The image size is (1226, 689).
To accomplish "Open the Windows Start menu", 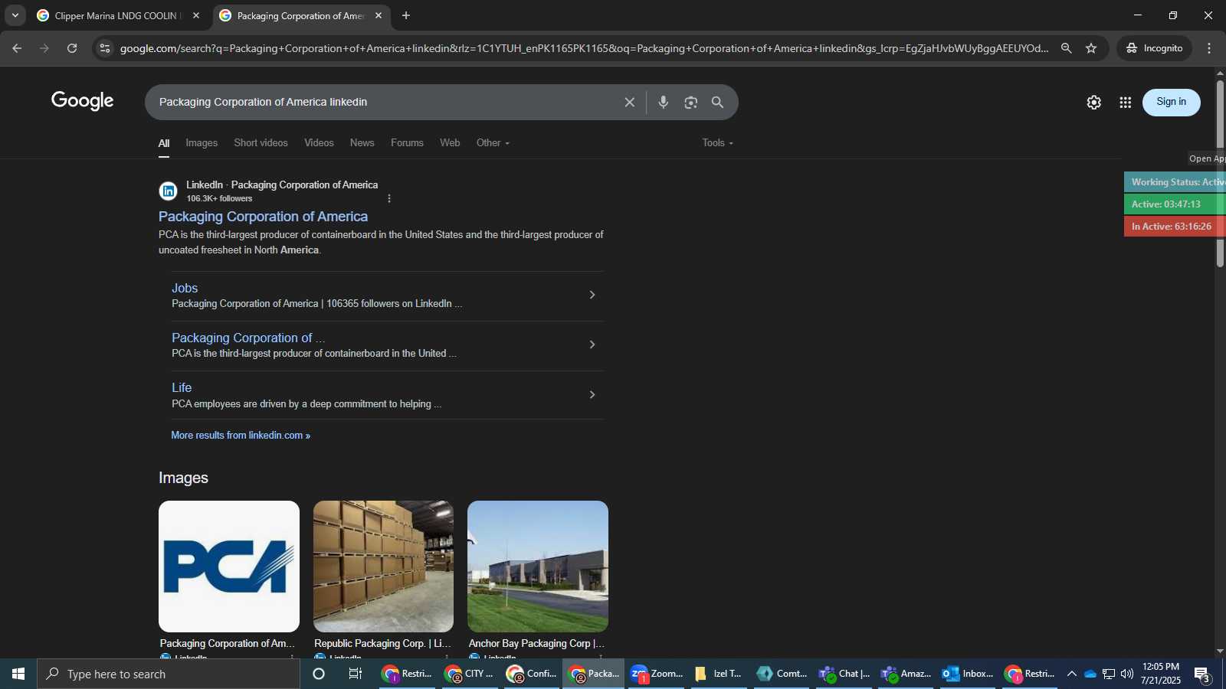I will pos(18,674).
